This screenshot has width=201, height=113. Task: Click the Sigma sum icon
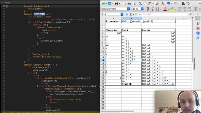[x=131, y=14]
